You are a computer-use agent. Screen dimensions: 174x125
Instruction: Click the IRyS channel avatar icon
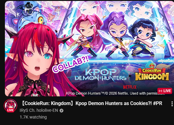coord(10,106)
